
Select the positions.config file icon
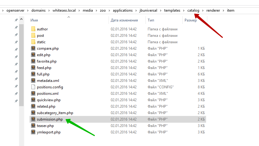(33, 87)
